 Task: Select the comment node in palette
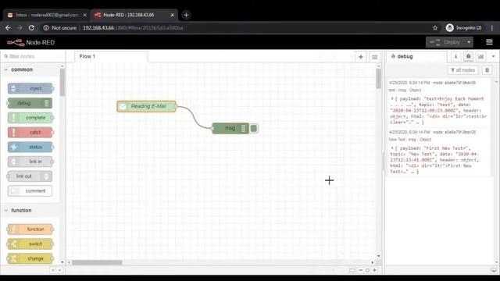30,190
